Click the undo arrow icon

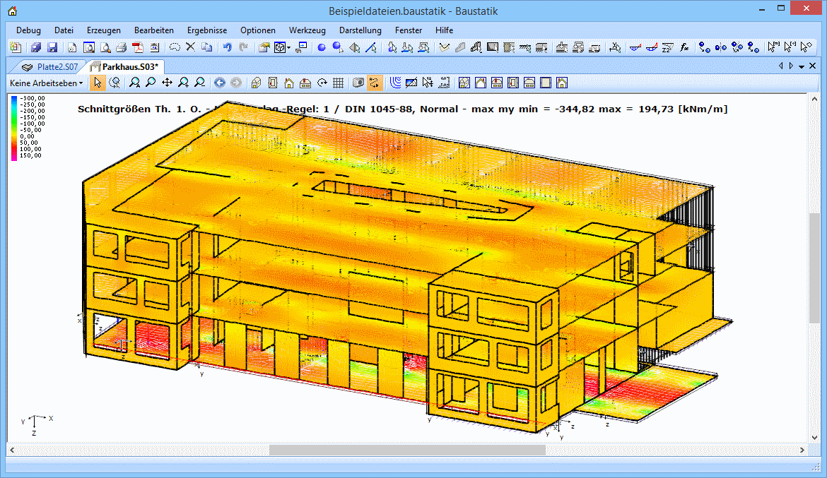point(227,47)
